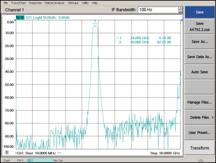Image resolution: width=216 pixels, height=163 pixels.
Task: Open the Marker/Analysis menu
Action: (x=55, y=3)
